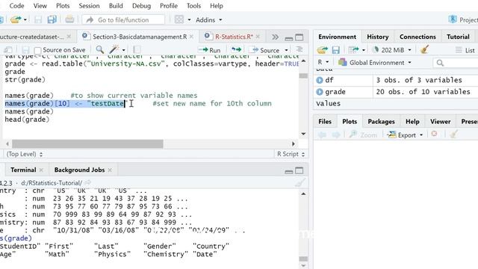Switch to the Files tab
The image size is (478, 269).
click(325, 121)
